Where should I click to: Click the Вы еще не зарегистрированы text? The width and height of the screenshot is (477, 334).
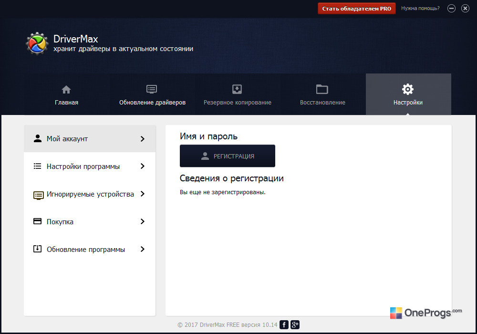point(222,192)
